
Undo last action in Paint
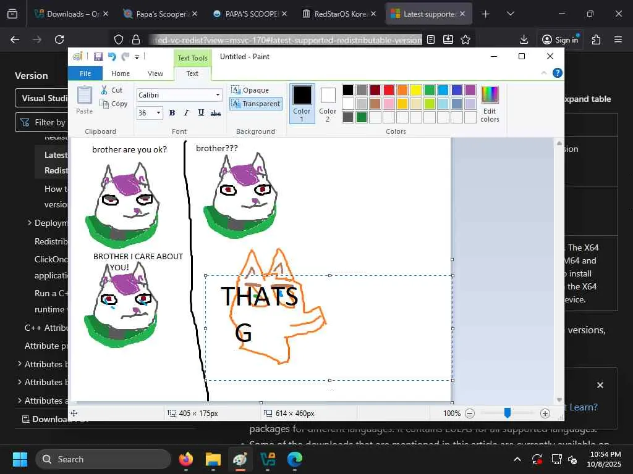tap(112, 57)
